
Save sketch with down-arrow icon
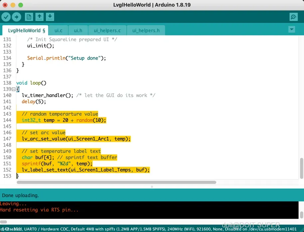tap(50, 17)
